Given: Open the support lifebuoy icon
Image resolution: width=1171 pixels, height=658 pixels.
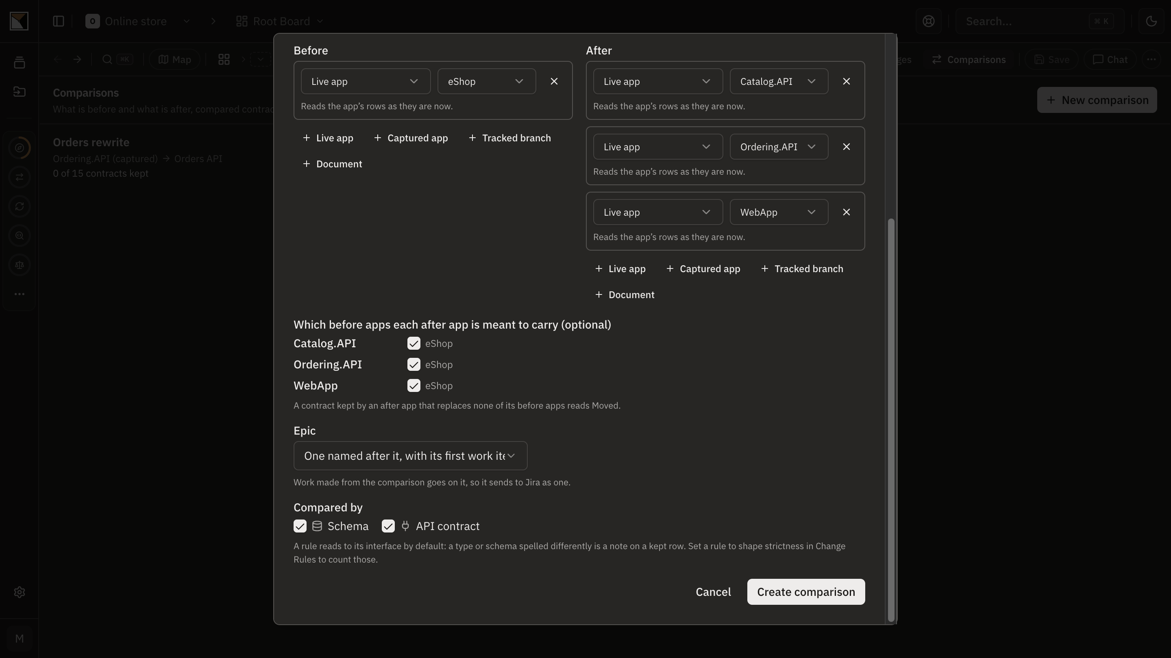Looking at the screenshot, I should click(928, 22).
